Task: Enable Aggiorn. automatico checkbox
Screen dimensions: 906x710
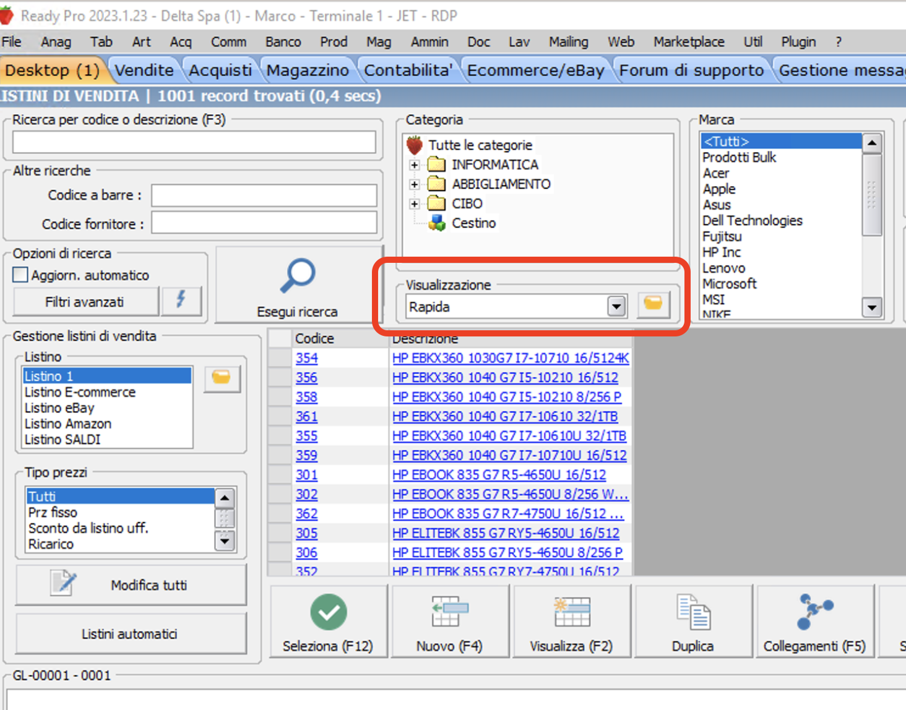Action: click(20, 275)
